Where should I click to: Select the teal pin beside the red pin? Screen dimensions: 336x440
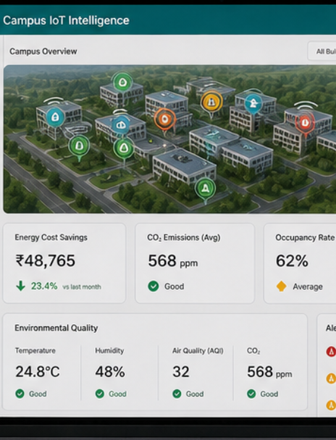point(253,103)
